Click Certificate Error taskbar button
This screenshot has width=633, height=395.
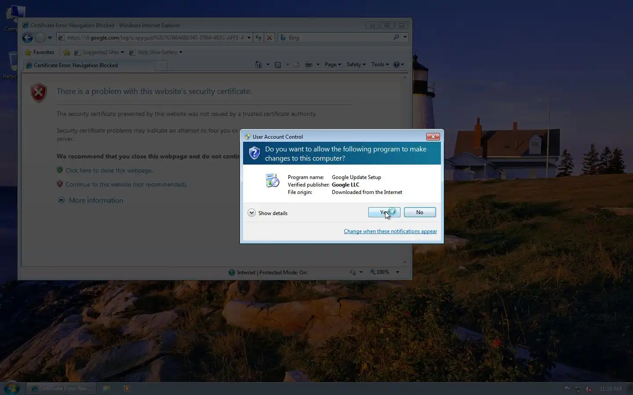coord(61,388)
